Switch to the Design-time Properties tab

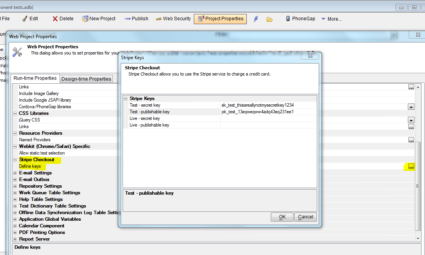coord(86,79)
